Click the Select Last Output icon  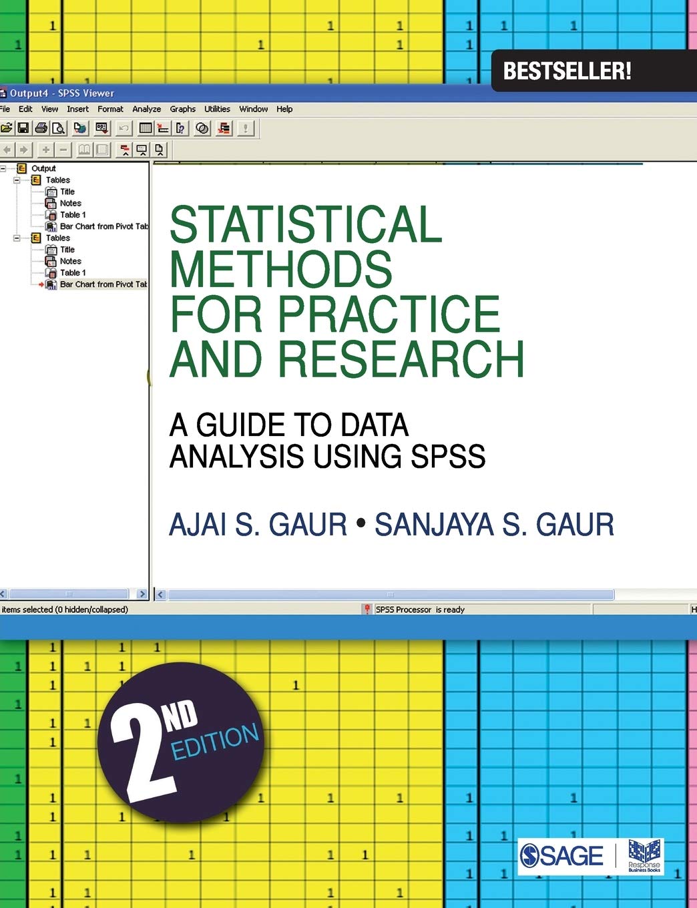coord(224,128)
